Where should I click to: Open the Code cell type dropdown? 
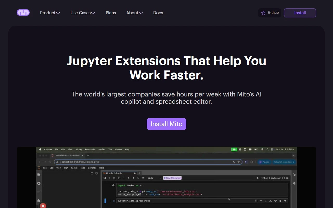click(154, 178)
